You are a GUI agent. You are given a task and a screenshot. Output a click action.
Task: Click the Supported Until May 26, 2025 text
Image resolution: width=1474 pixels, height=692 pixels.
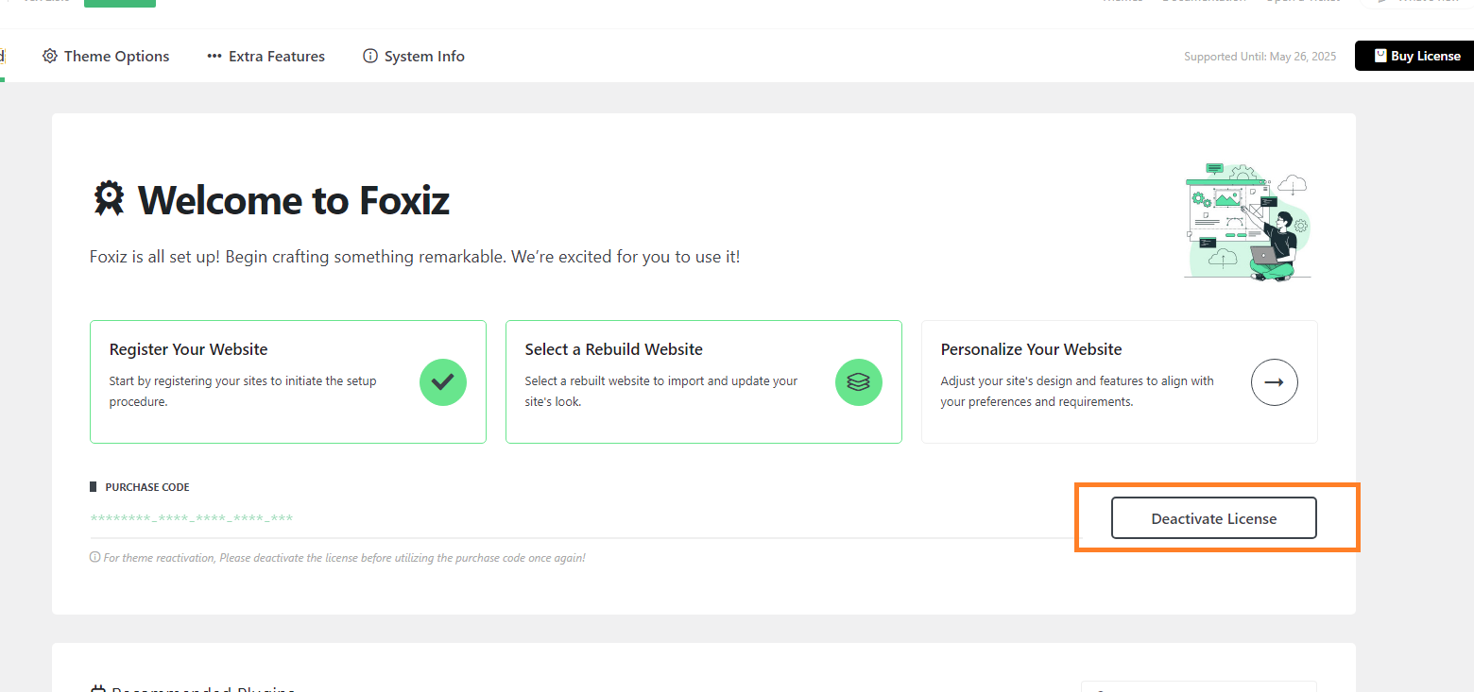pyautogui.click(x=1260, y=57)
